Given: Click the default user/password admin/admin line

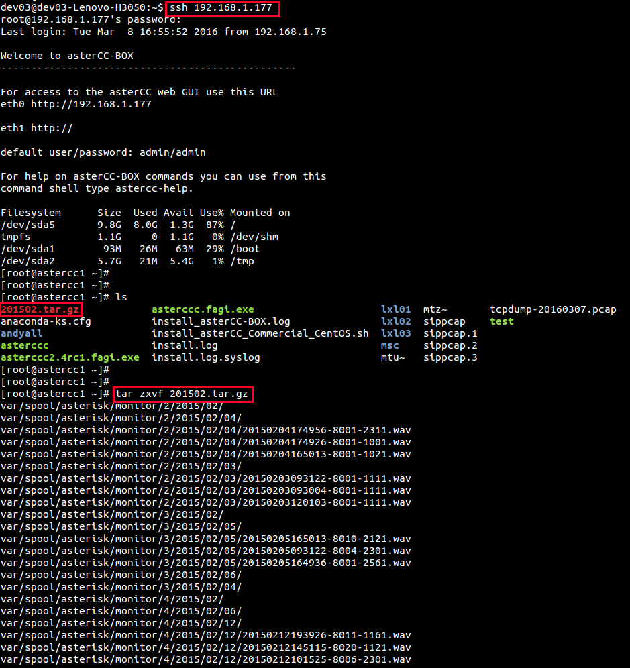Looking at the screenshot, I should [103, 152].
